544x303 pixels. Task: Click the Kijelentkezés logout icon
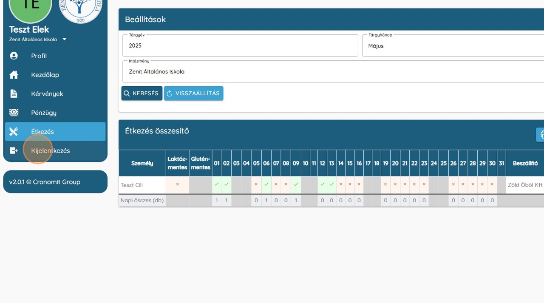(x=14, y=150)
